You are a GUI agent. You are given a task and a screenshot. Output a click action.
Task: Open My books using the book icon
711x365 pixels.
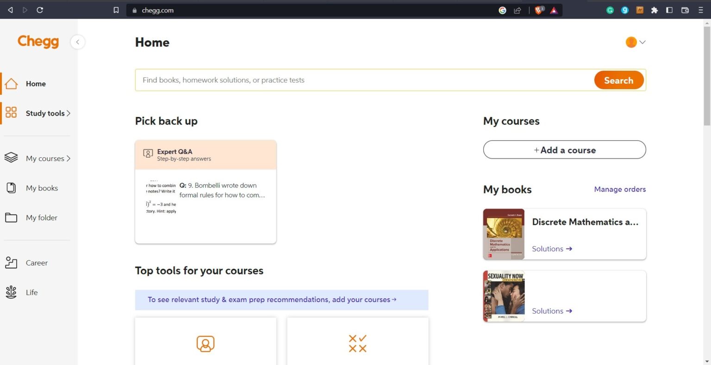11,188
